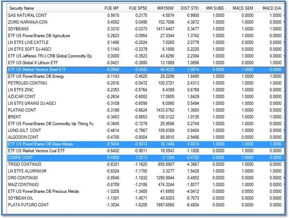Click MM150W value 100.2721
289x218 pixels.
point(166,83)
